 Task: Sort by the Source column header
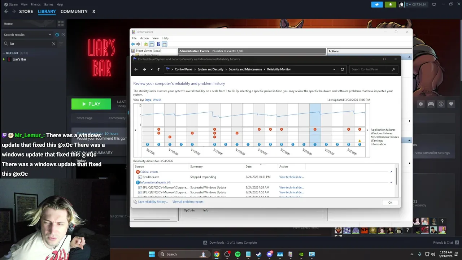(139, 166)
